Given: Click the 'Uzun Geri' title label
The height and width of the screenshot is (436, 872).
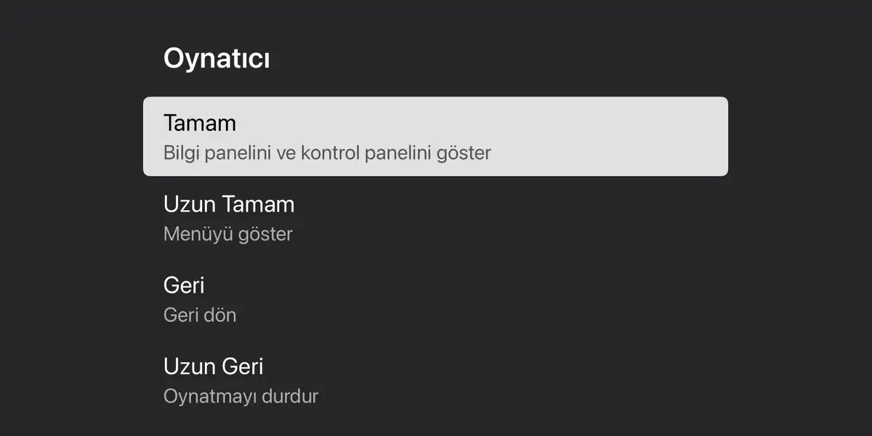Looking at the screenshot, I should tap(213, 366).
